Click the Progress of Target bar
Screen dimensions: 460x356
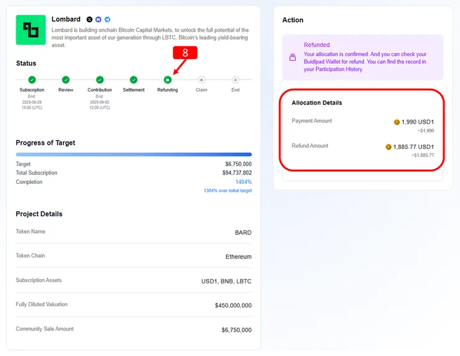click(x=134, y=154)
